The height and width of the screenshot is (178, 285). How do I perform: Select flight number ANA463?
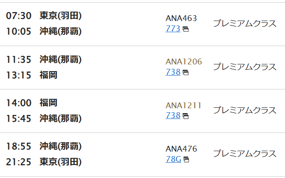click(x=181, y=18)
